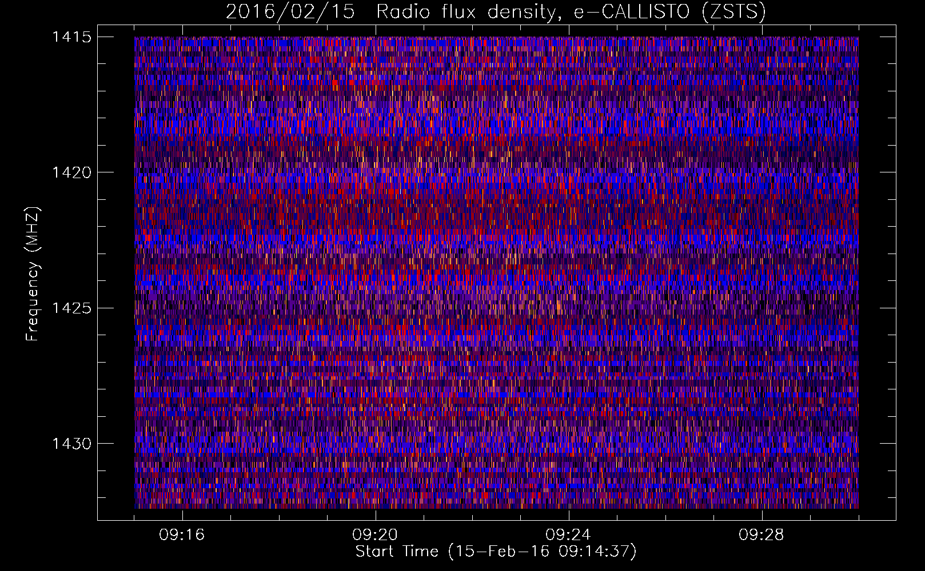Screen dimensions: 925x571
Task: Click the 09:16 time tick label
Action: (182, 535)
